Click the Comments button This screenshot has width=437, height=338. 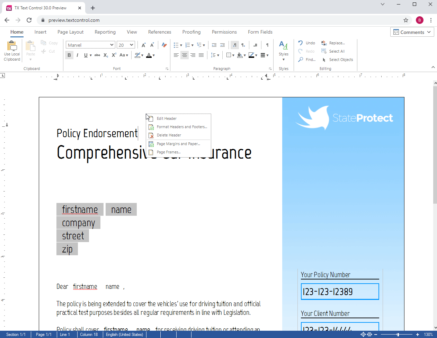[x=412, y=32]
